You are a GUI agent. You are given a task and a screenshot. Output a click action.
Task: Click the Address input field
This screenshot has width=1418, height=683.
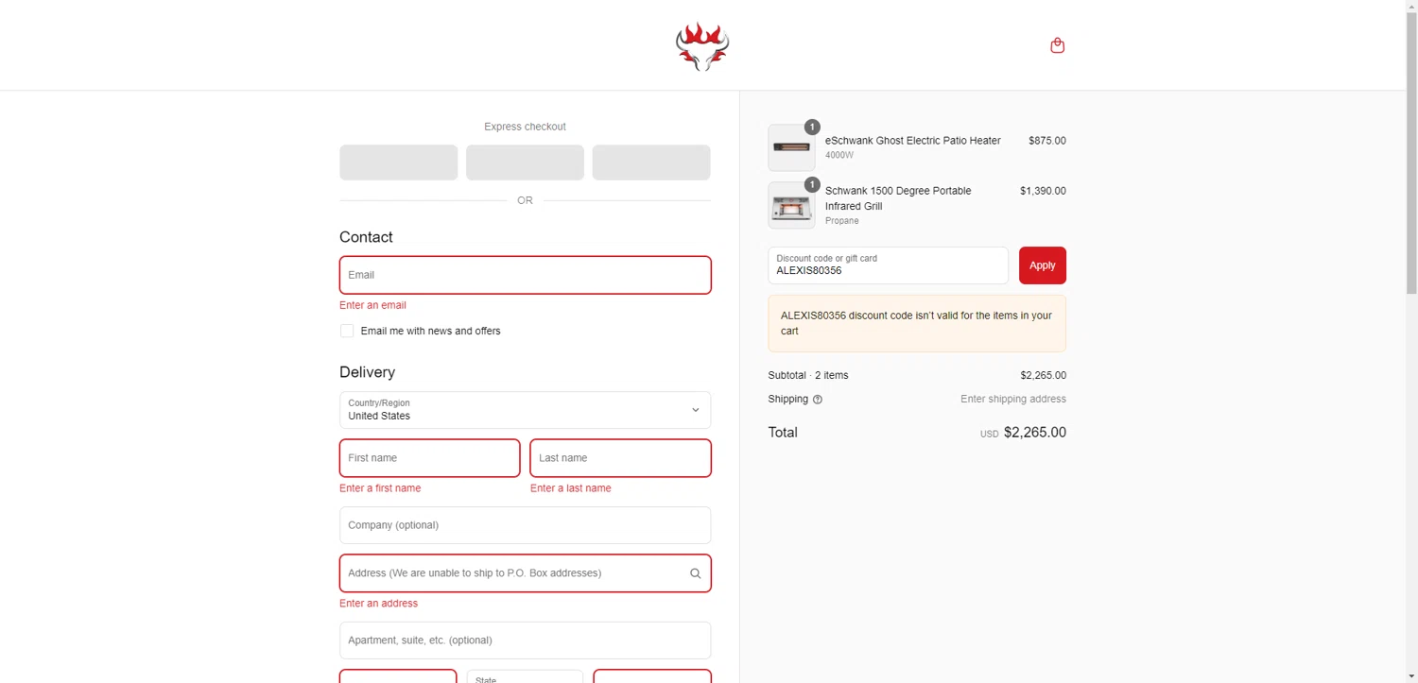[525, 573]
